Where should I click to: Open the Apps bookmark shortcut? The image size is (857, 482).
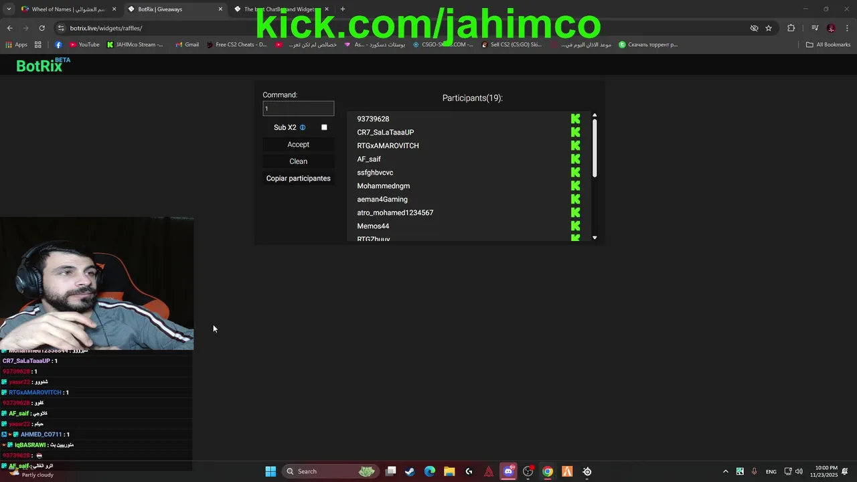[16, 45]
